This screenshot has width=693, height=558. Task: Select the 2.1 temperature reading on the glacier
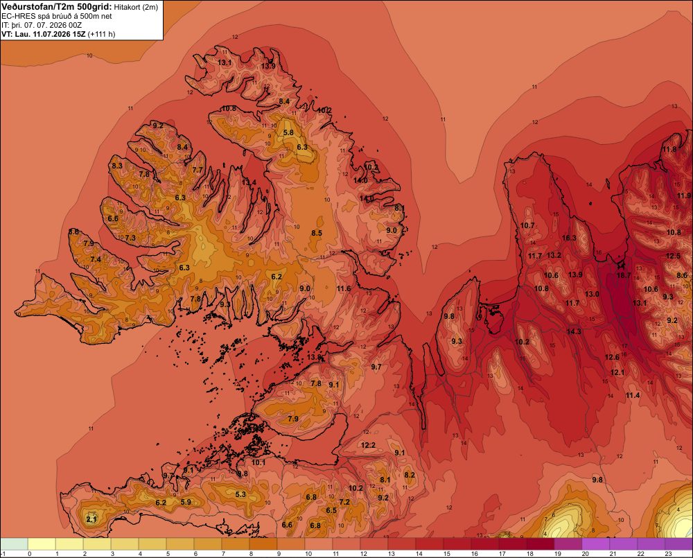(x=91, y=520)
